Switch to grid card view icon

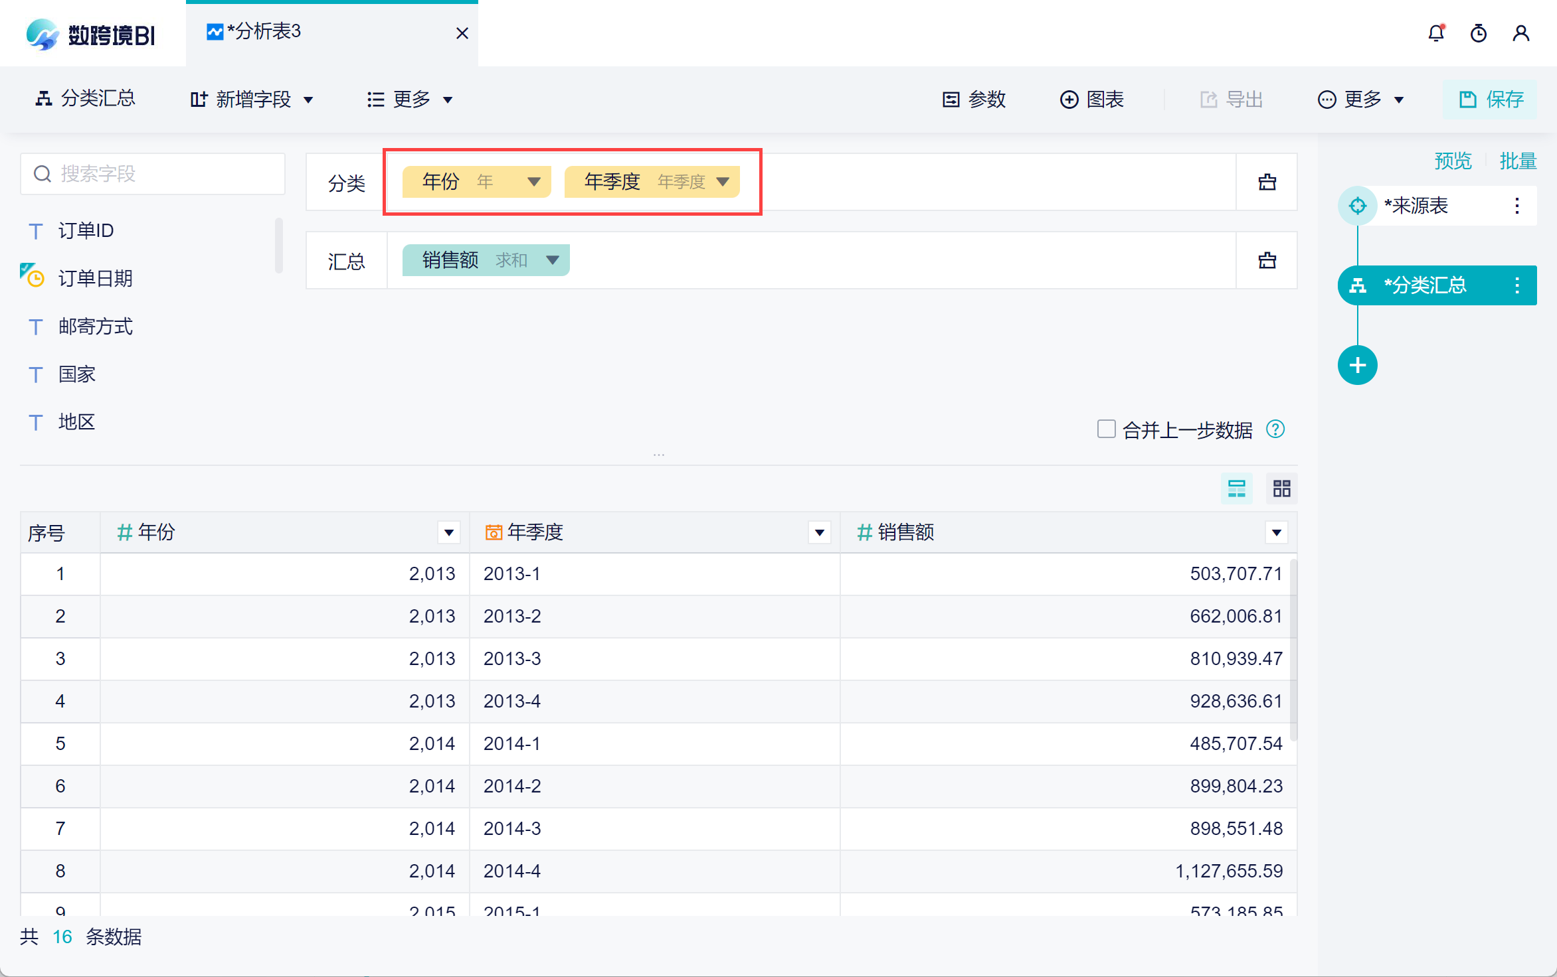point(1281,488)
